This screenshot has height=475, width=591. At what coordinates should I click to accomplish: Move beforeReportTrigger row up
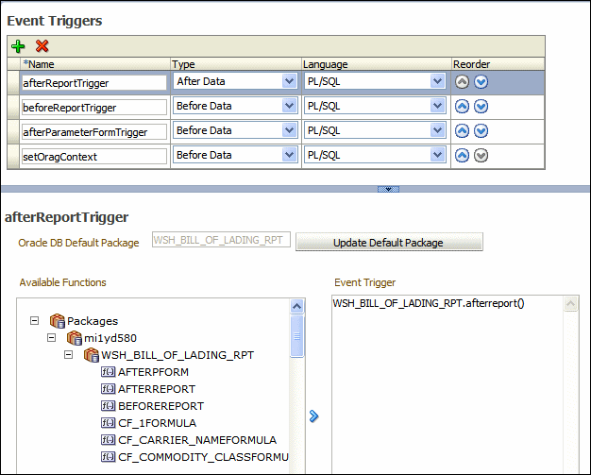462,107
